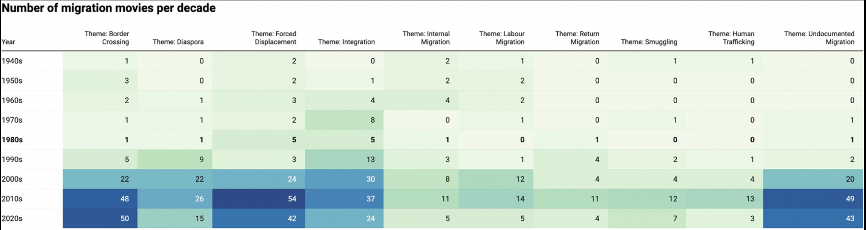The width and height of the screenshot is (866, 230).
Task: Select the 'Theme: Smuggling' column header
Action: (x=649, y=42)
